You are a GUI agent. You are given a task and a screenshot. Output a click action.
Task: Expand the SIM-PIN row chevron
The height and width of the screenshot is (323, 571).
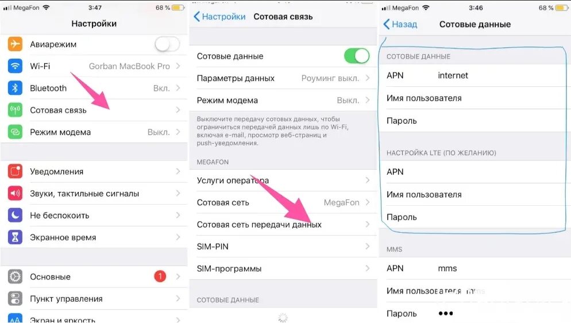coord(368,246)
